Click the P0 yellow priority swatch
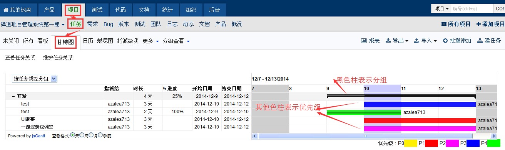 click(411, 143)
